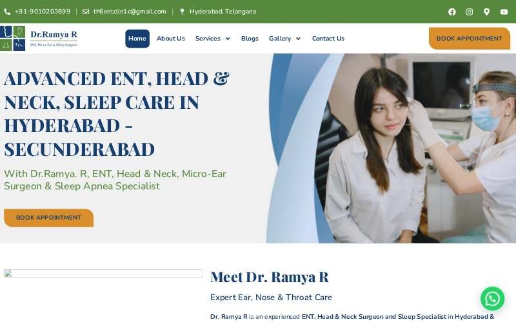Open the Gallery menu

coord(280,39)
